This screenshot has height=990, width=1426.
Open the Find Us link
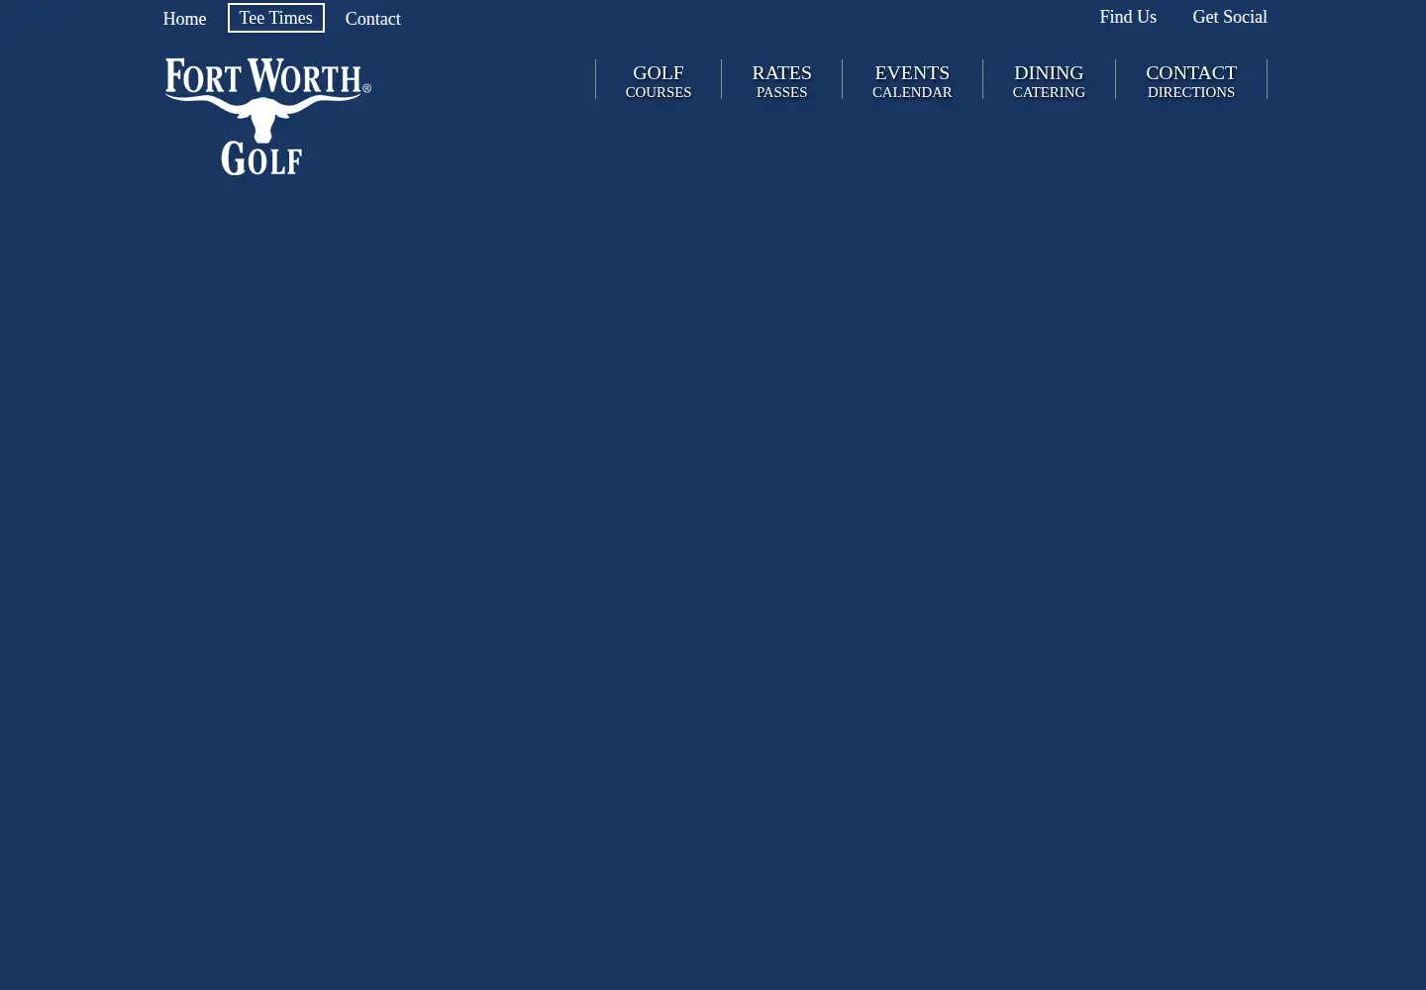pyautogui.click(x=1128, y=17)
